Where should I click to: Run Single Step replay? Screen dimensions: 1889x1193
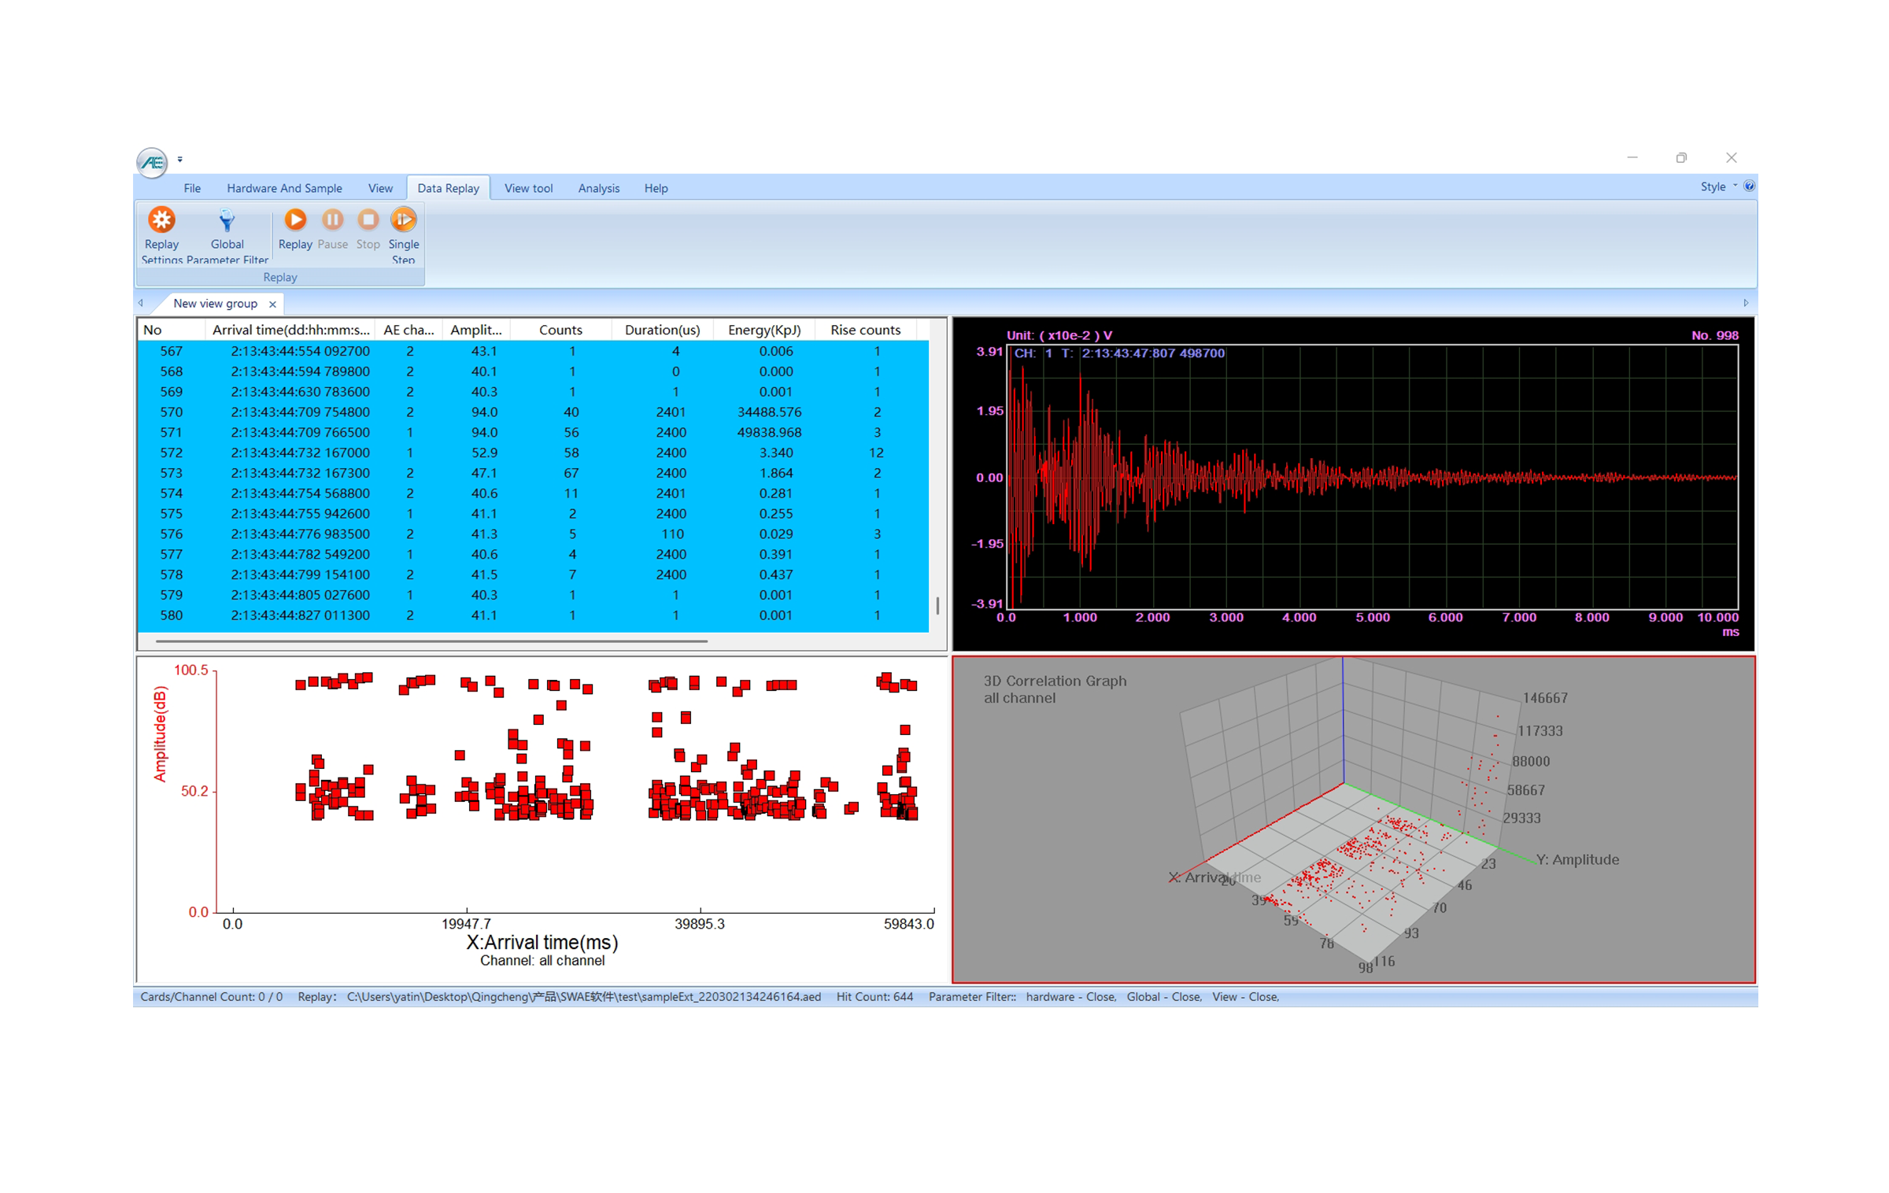click(x=403, y=220)
